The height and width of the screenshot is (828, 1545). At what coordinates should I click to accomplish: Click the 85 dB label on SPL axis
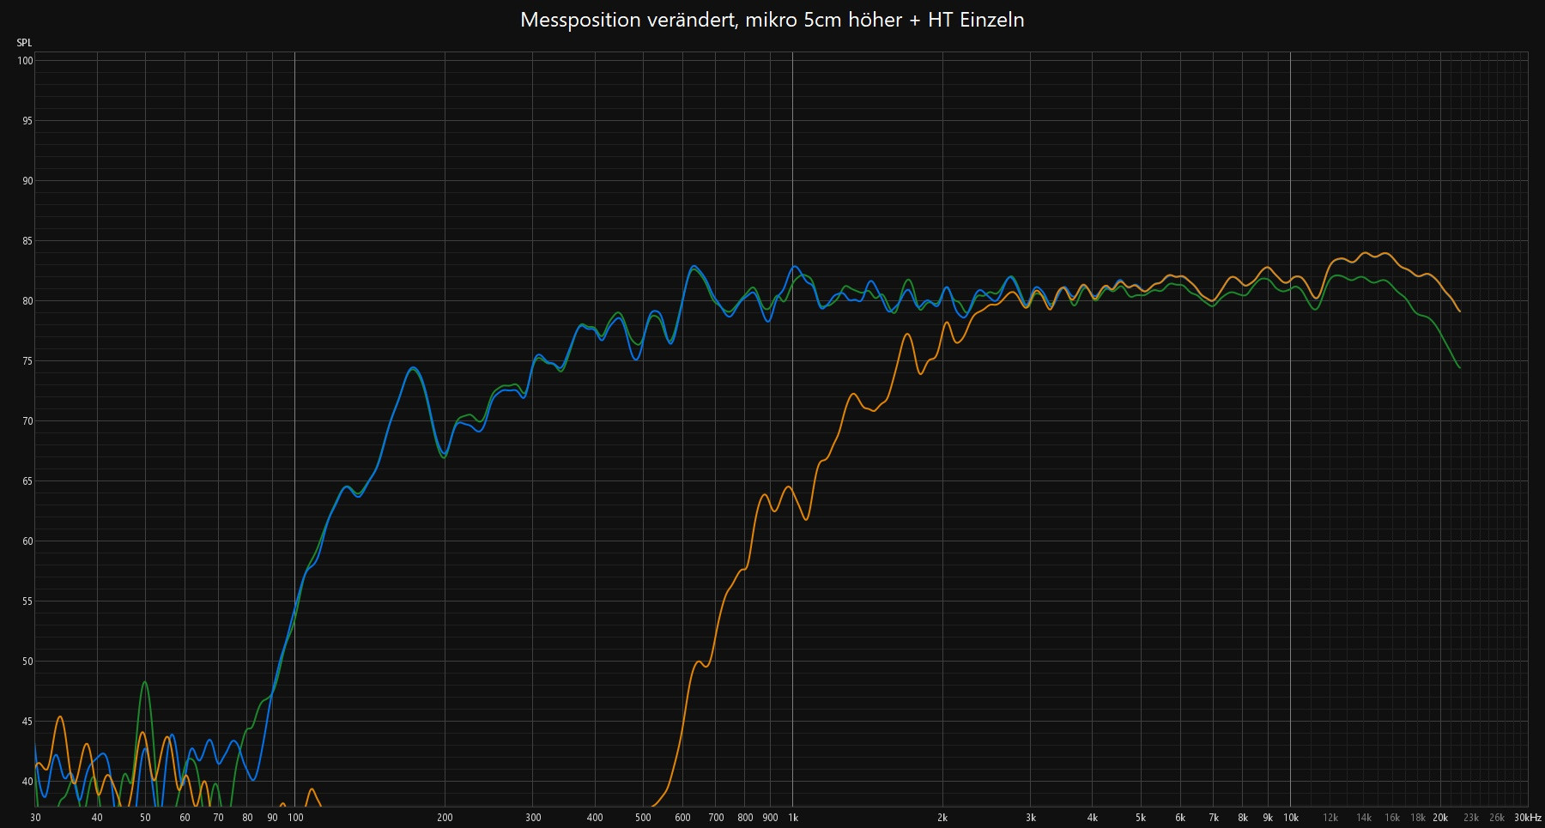27,241
